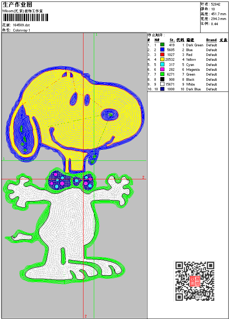Click the Red description text

[189, 55]
